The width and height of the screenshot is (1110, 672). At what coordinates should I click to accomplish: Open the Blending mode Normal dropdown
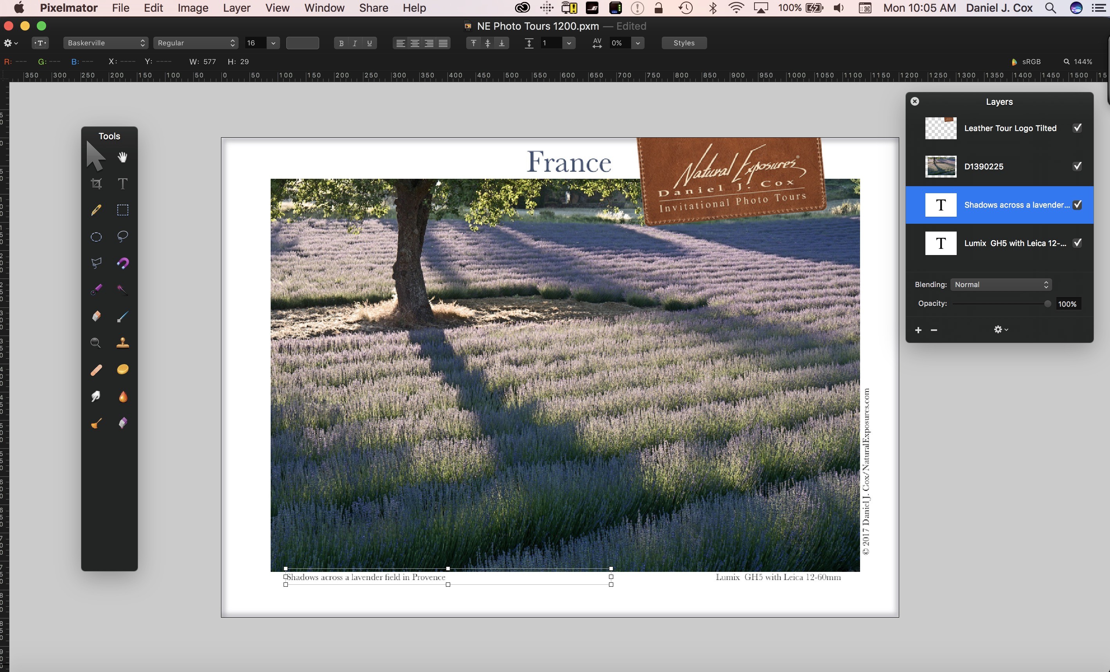pos(1000,285)
